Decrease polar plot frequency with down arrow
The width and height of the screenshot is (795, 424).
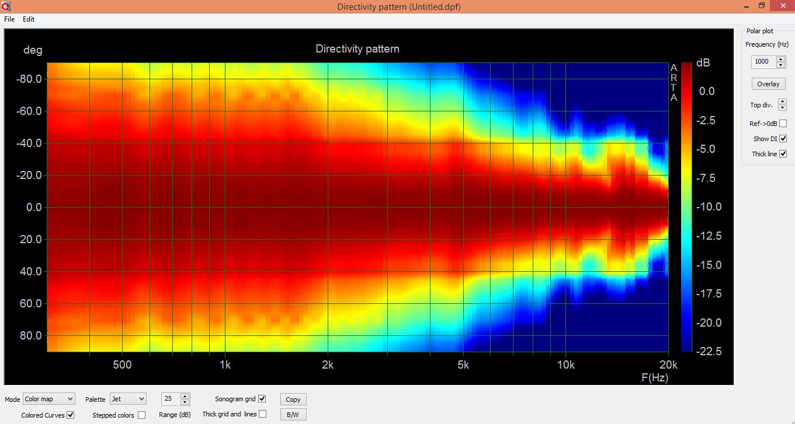click(781, 64)
